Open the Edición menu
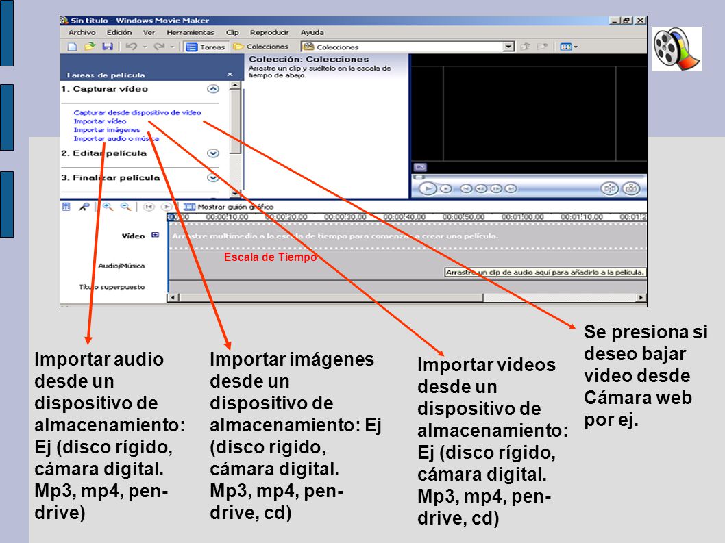Viewport: 725px width, 543px height. click(x=119, y=32)
